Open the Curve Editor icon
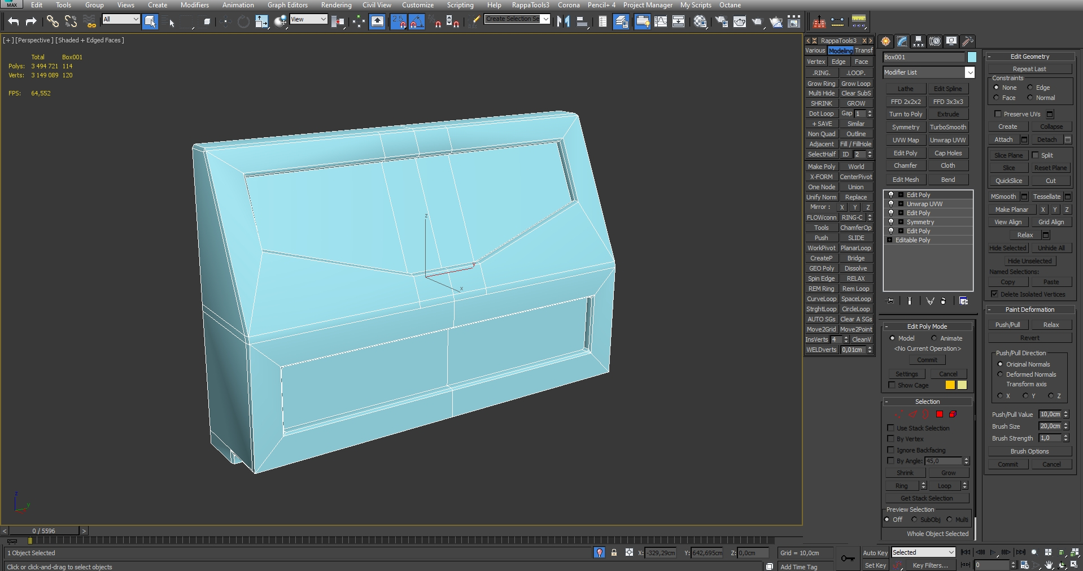Screen dimensions: 1083x571 (x=660, y=21)
